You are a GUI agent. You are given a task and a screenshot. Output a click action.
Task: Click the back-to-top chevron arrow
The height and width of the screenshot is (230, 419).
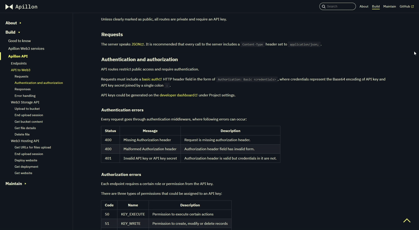click(x=407, y=221)
